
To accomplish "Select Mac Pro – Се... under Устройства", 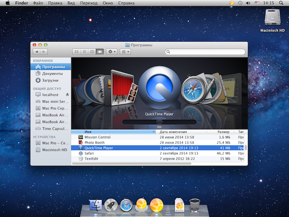I will [51, 143].
